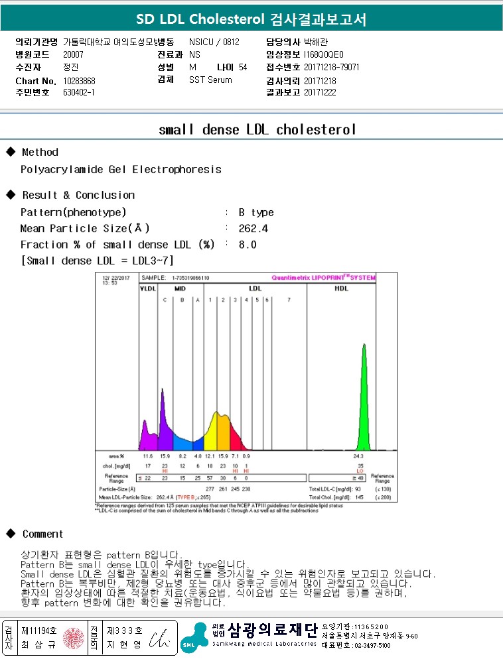Viewport: 503px width, 663px height.
Task: Click the diamond bullet before Method
Action: tap(10, 152)
